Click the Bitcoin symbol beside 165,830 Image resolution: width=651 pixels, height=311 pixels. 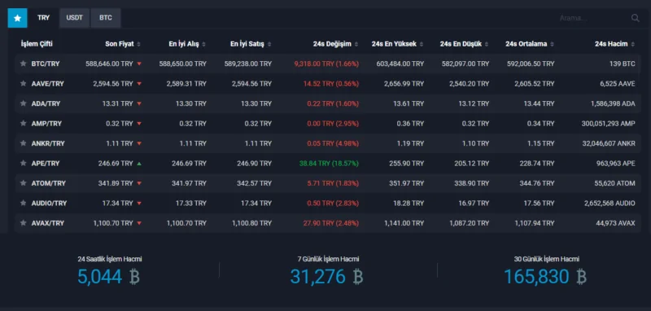click(x=581, y=277)
